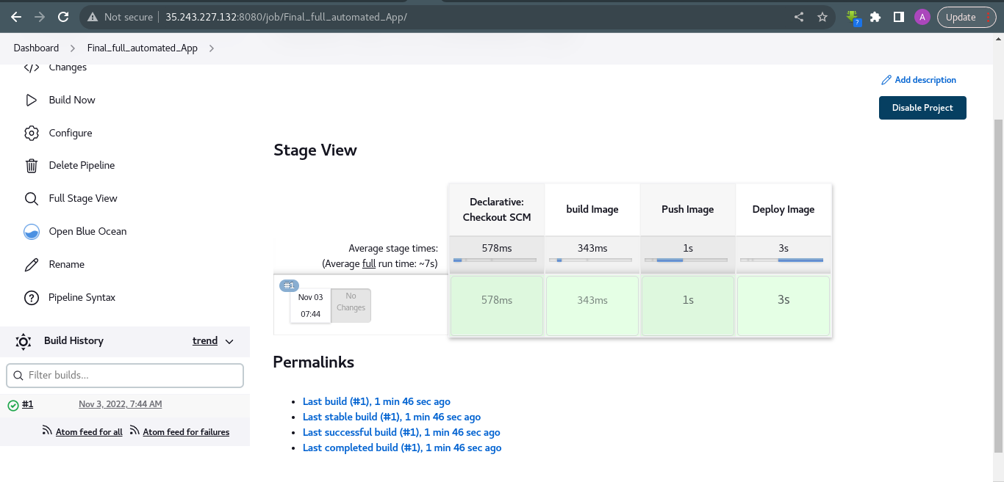
Task: Click the green success checkmark beside build #1
Action: pos(13,404)
